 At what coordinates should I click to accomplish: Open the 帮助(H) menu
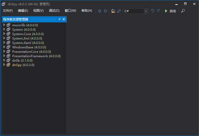(x=87, y=10)
